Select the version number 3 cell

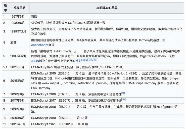coord(5,31)
